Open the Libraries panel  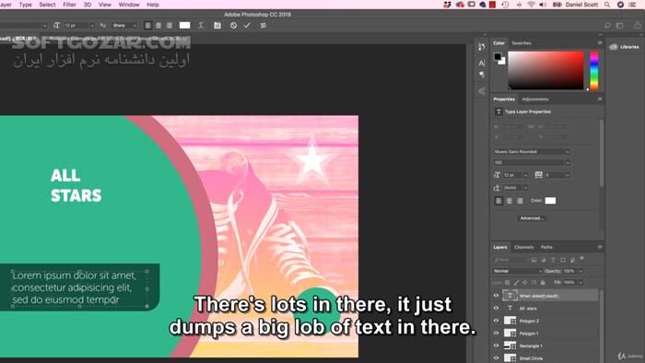[x=625, y=47]
